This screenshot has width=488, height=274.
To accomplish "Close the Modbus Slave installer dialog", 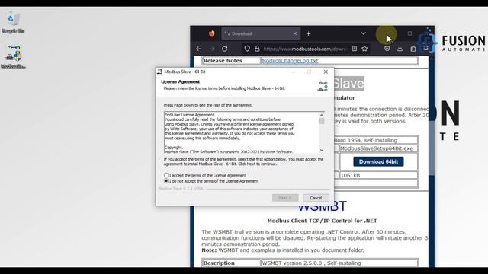I will click(x=326, y=72).
